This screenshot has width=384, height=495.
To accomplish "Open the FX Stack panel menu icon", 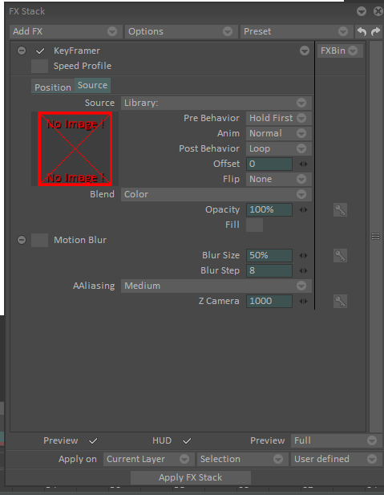I will (x=362, y=11).
